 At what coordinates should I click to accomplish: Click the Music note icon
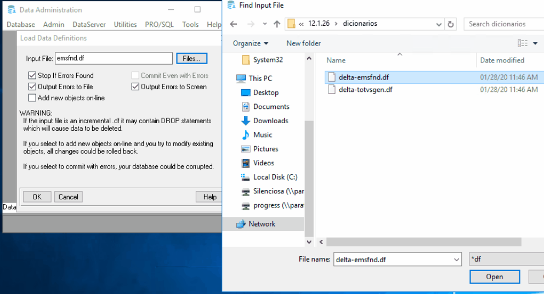click(x=246, y=135)
